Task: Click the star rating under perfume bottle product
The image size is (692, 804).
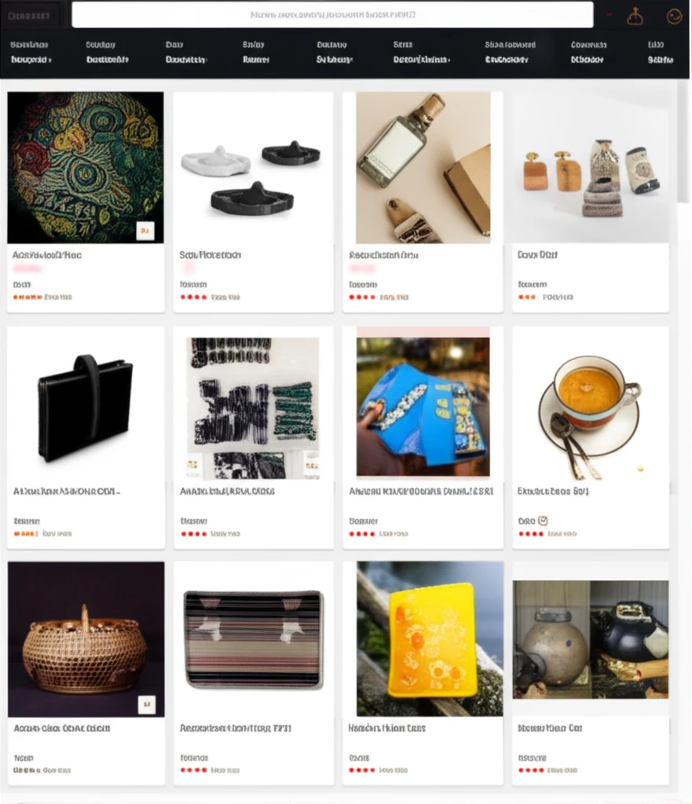Action: coord(362,297)
